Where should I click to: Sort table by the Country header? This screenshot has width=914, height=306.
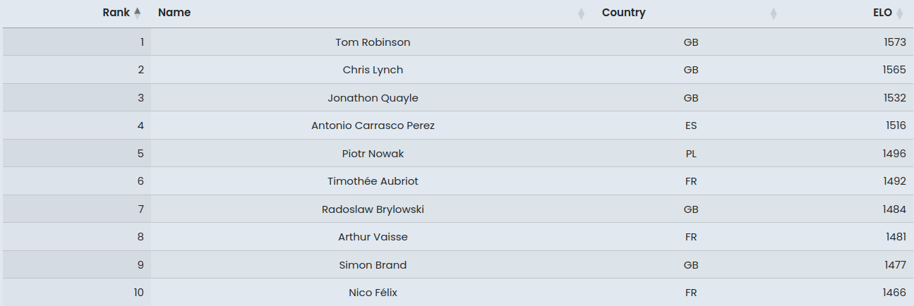623,13
